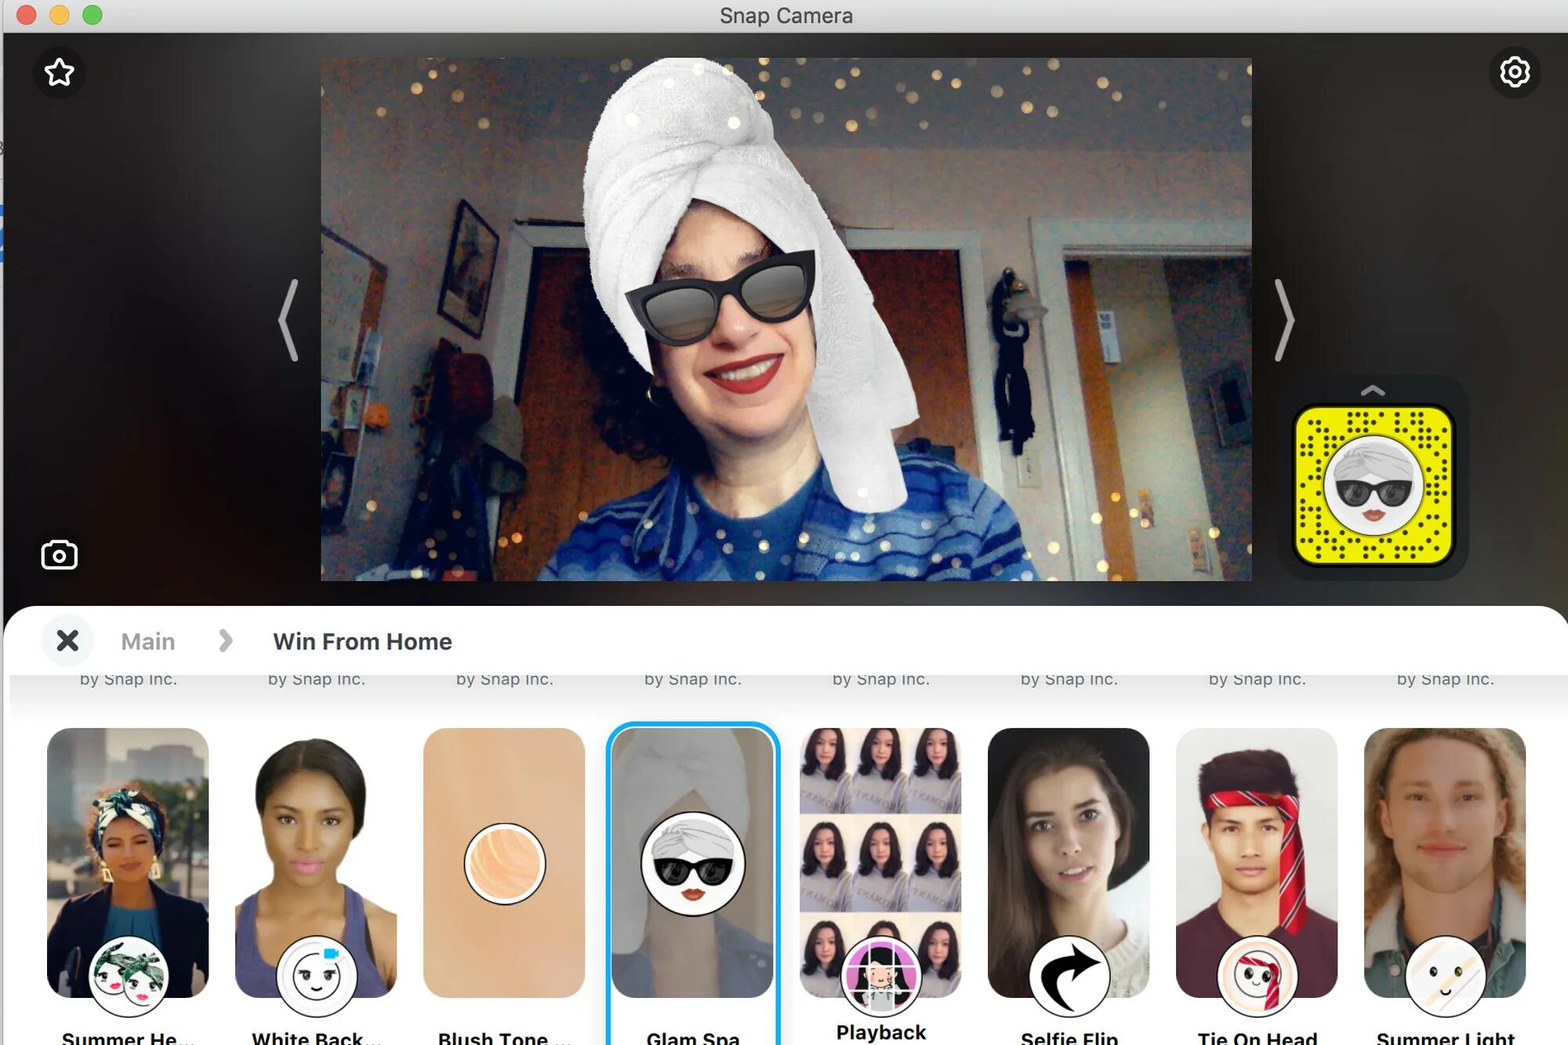Click the breadcrumb chevron after Main
The image size is (1568, 1045).
tap(226, 640)
